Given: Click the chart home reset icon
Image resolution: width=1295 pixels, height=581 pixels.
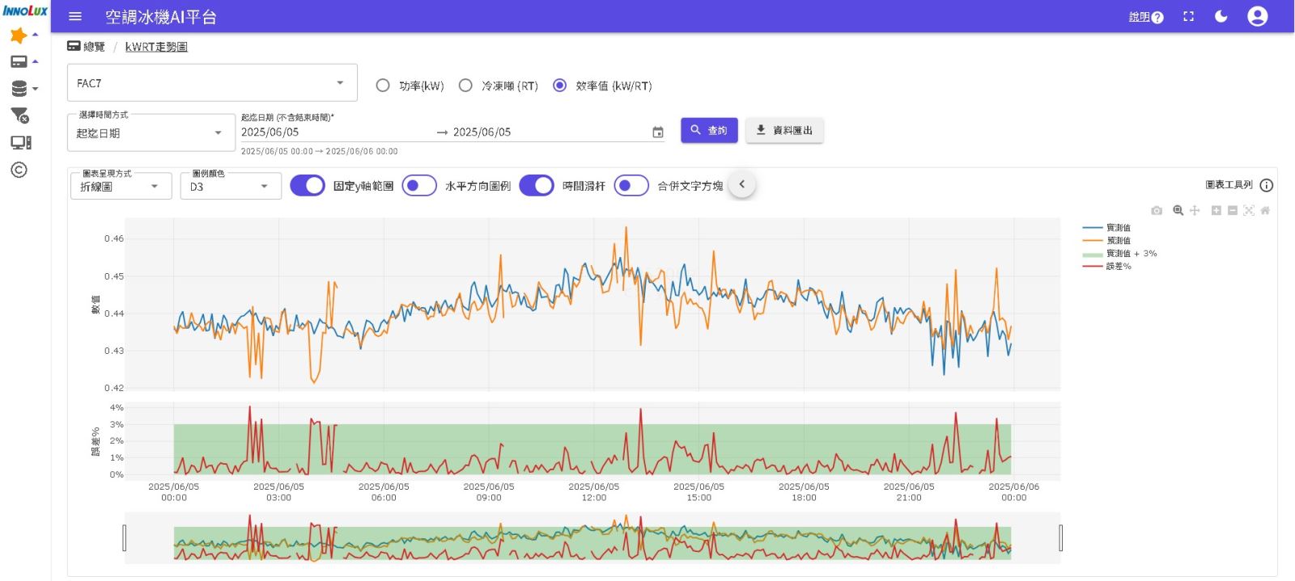Looking at the screenshot, I should 1265,211.
